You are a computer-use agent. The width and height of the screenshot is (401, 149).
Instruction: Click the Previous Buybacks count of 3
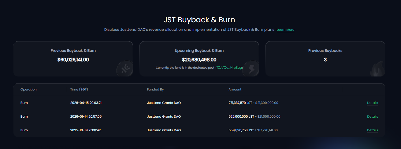coord(325,60)
